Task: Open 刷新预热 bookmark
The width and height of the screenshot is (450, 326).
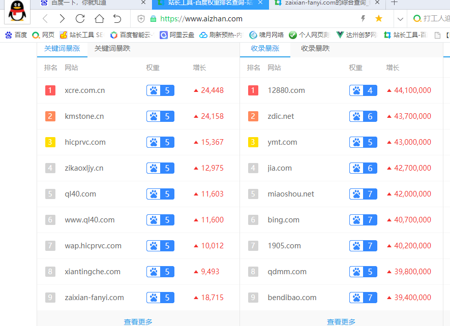Action: click(x=221, y=35)
